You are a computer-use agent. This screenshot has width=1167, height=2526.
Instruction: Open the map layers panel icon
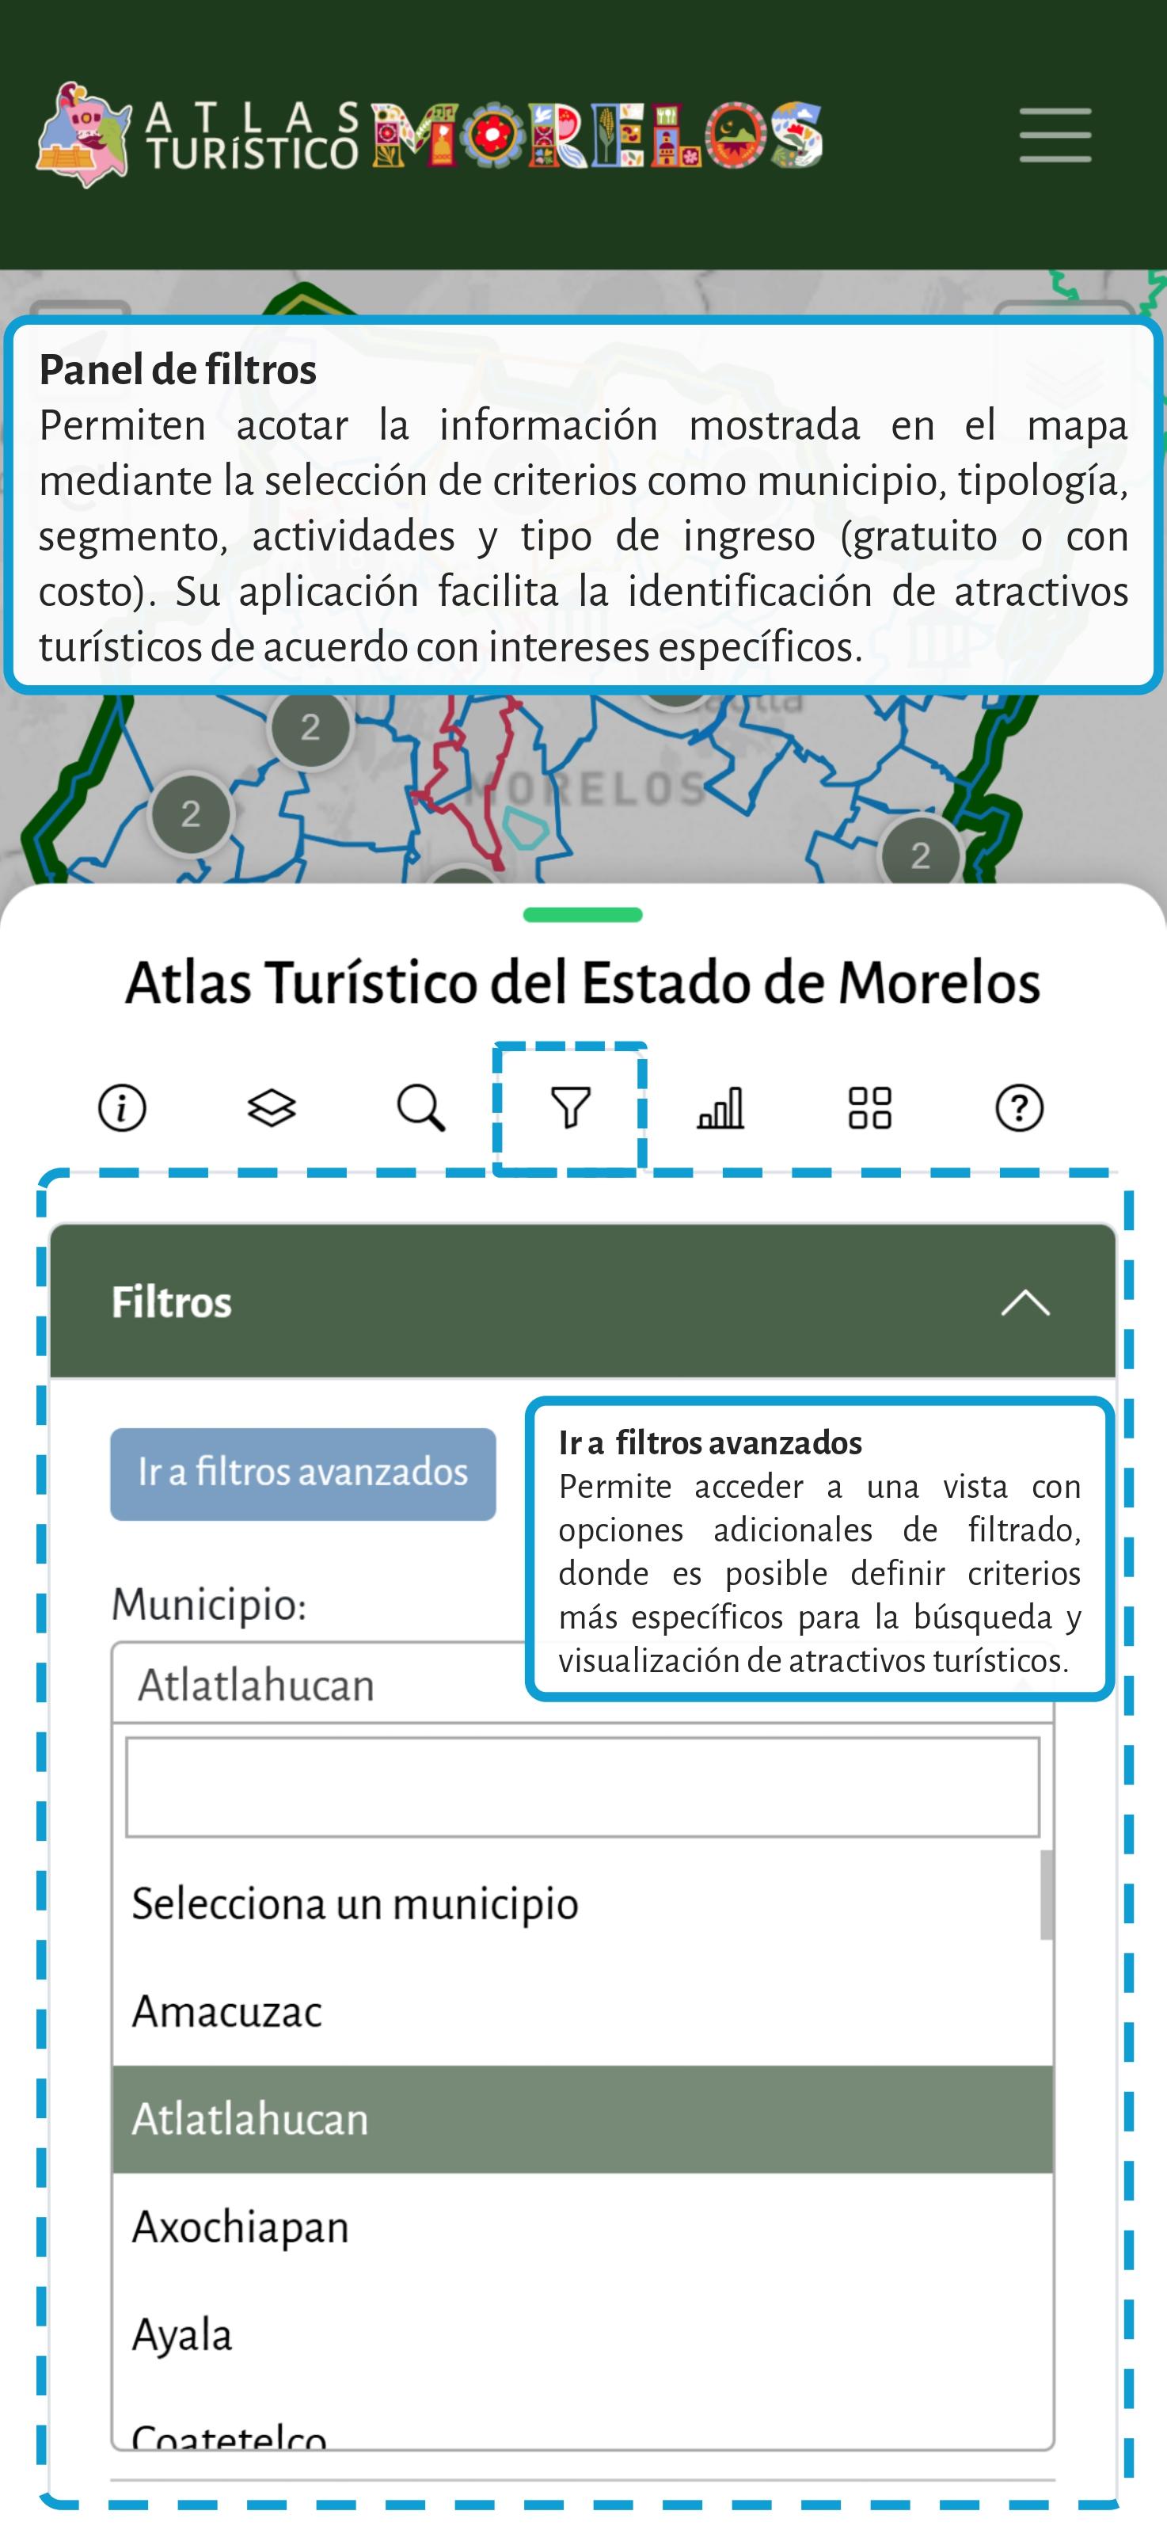point(272,1108)
